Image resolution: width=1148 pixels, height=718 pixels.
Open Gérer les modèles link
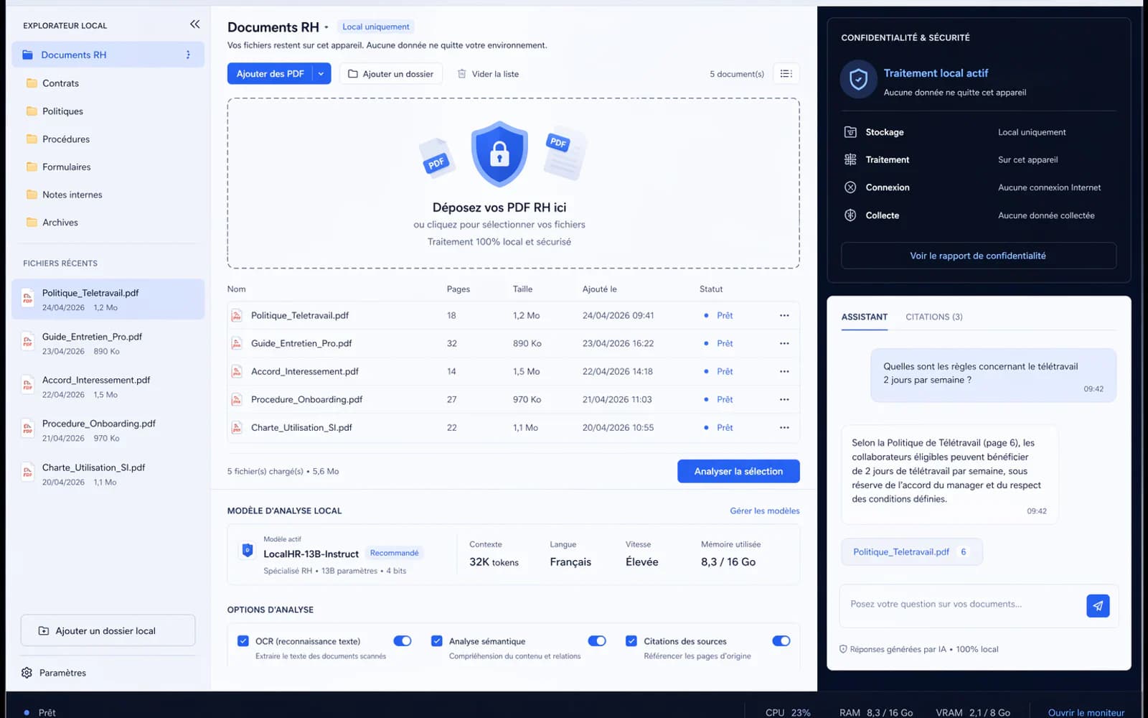coord(765,510)
